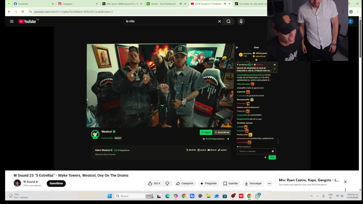
Task: Click the green Seguir button in the video
Action: tap(206, 132)
